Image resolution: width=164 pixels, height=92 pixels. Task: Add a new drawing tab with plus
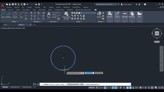click(35, 25)
